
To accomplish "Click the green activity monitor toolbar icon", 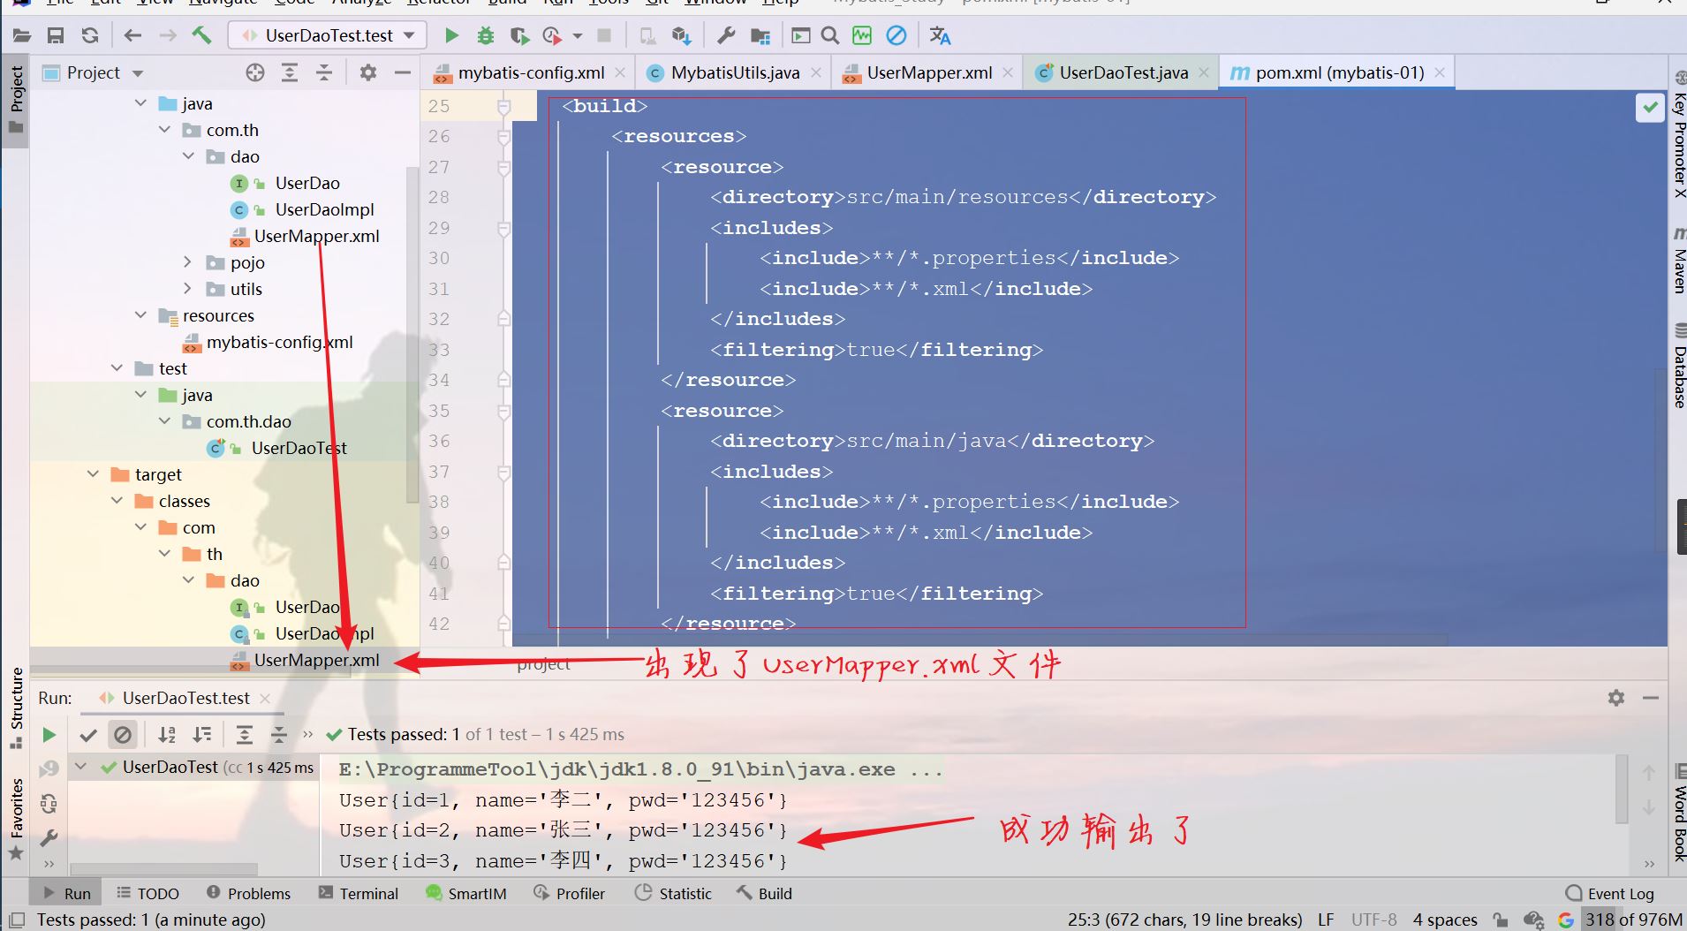I will (x=862, y=35).
